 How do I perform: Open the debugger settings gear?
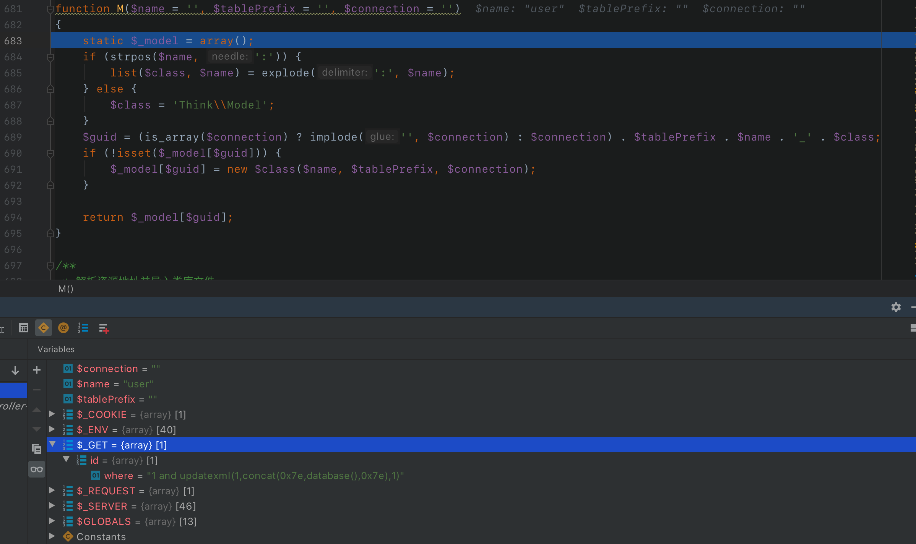[896, 307]
